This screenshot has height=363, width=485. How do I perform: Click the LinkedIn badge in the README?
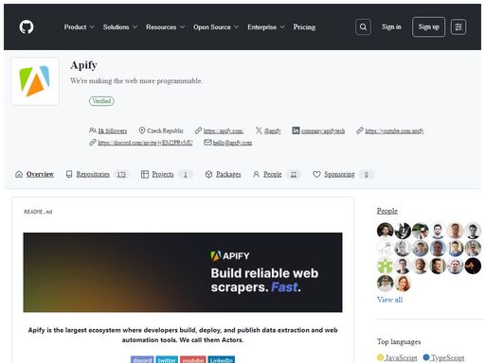[222, 359]
